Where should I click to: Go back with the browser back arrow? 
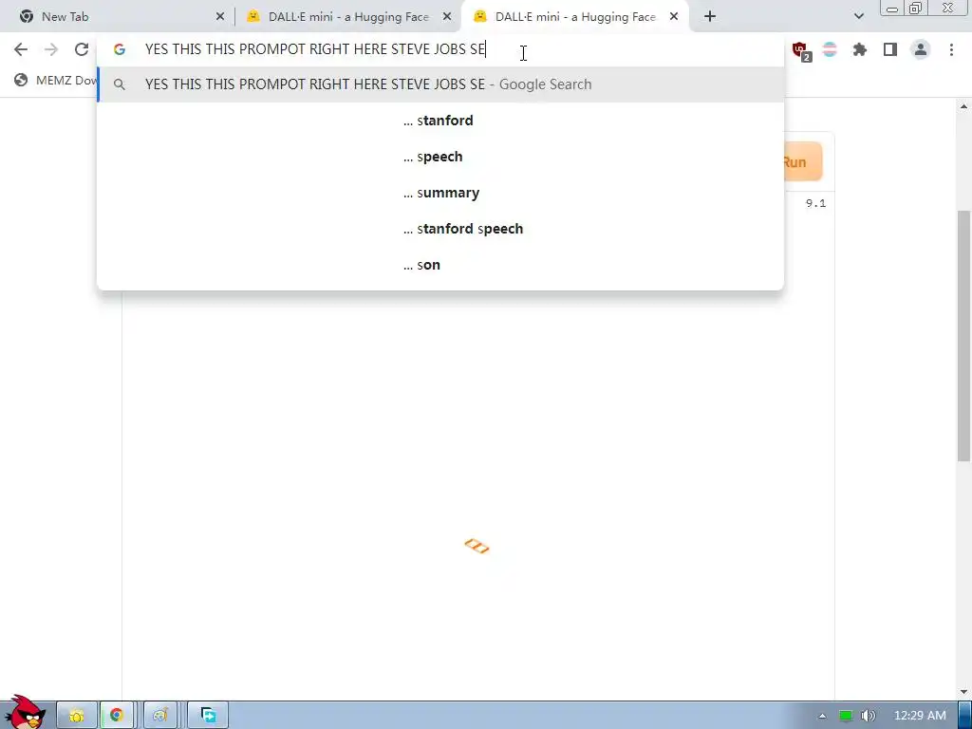[x=21, y=49]
